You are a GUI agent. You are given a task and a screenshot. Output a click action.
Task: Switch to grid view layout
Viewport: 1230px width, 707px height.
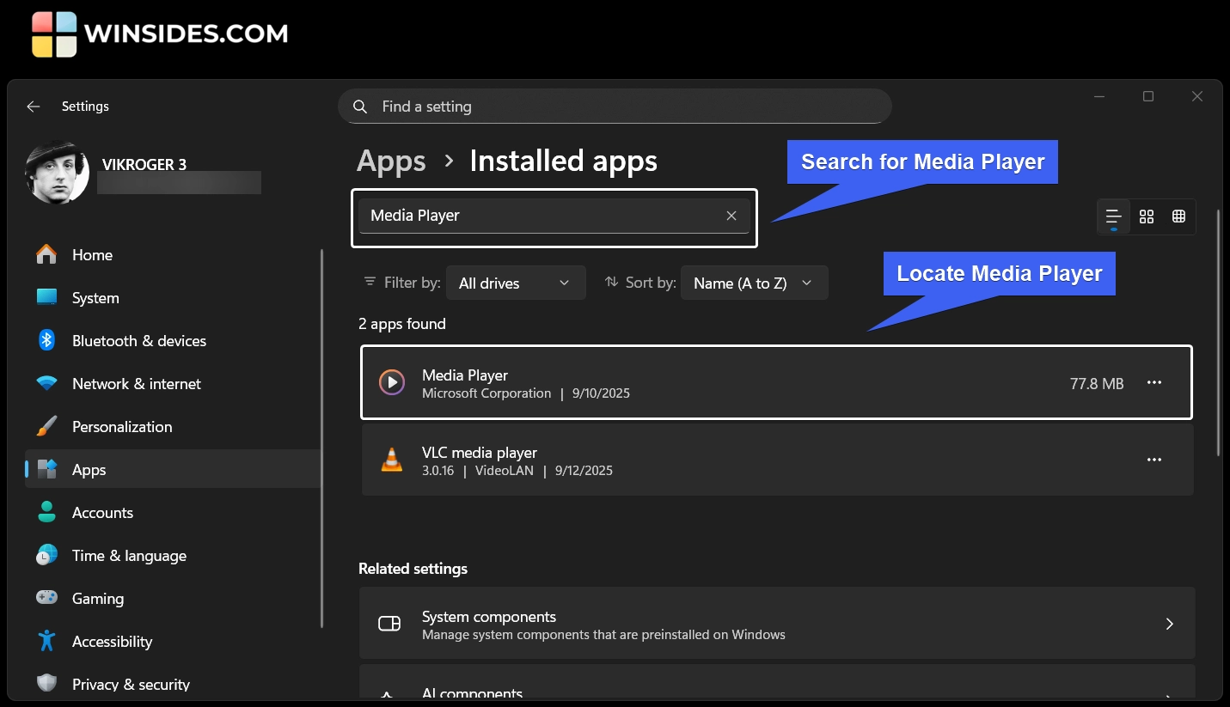pyautogui.click(x=1146, y=216)
